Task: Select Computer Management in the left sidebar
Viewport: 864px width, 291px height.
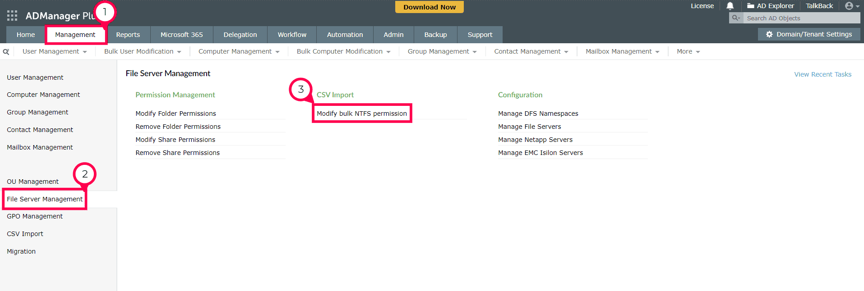Action: (x=43, y=95)
